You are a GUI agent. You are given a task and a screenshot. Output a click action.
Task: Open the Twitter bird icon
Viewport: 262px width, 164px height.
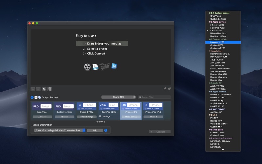[169, 89]
